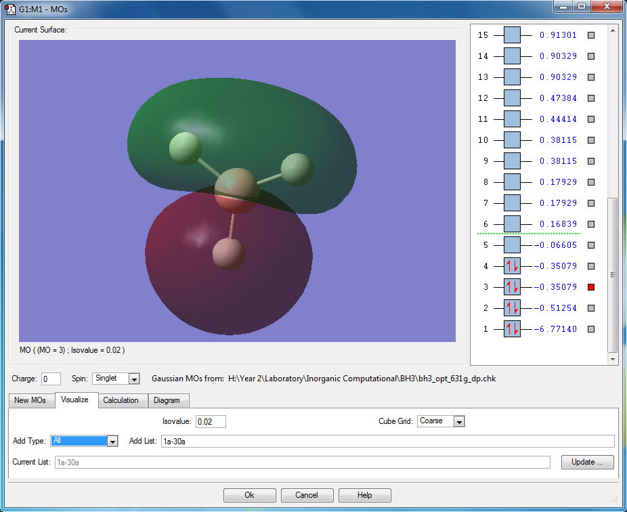Viewport: 627px width, 512px height.
Task: Expand the Cube Grid dropdown set to Coarse
Action: (458, 421)
